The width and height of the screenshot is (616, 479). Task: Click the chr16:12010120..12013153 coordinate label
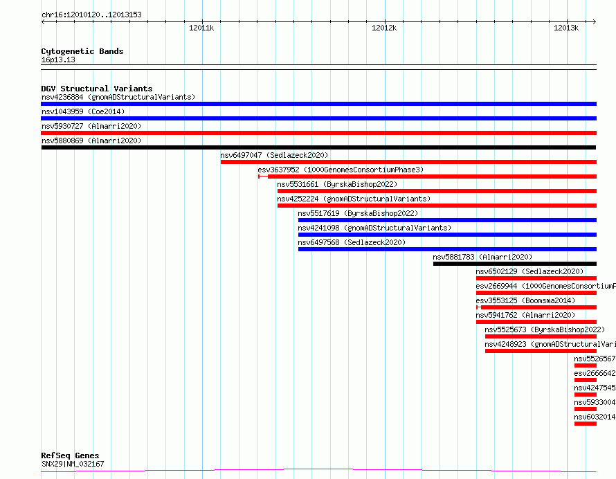click(91, 15)
